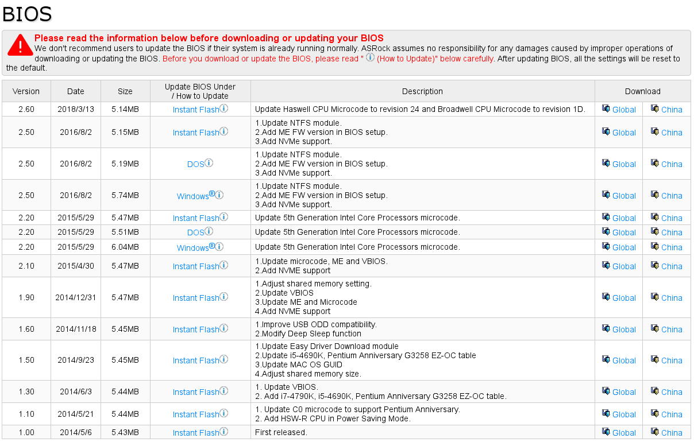Download China link text for version 1.50

672,360
